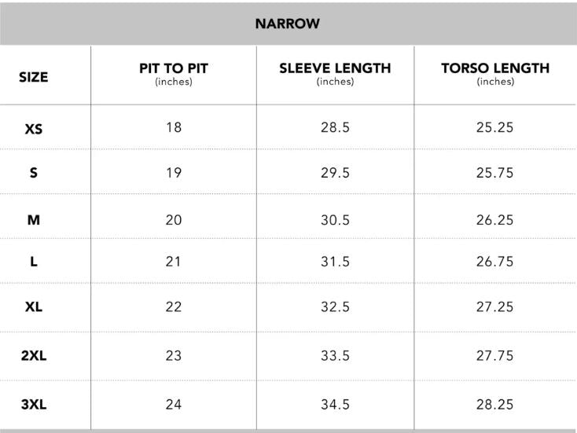Select the sleeve length value 33.5
The width and height of the screenshot is (577, 433).
[x=335, y=356]
